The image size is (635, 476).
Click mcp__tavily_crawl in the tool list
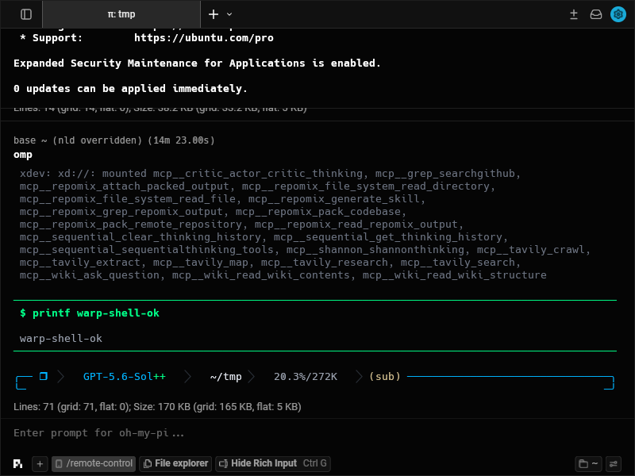point(530,249)
